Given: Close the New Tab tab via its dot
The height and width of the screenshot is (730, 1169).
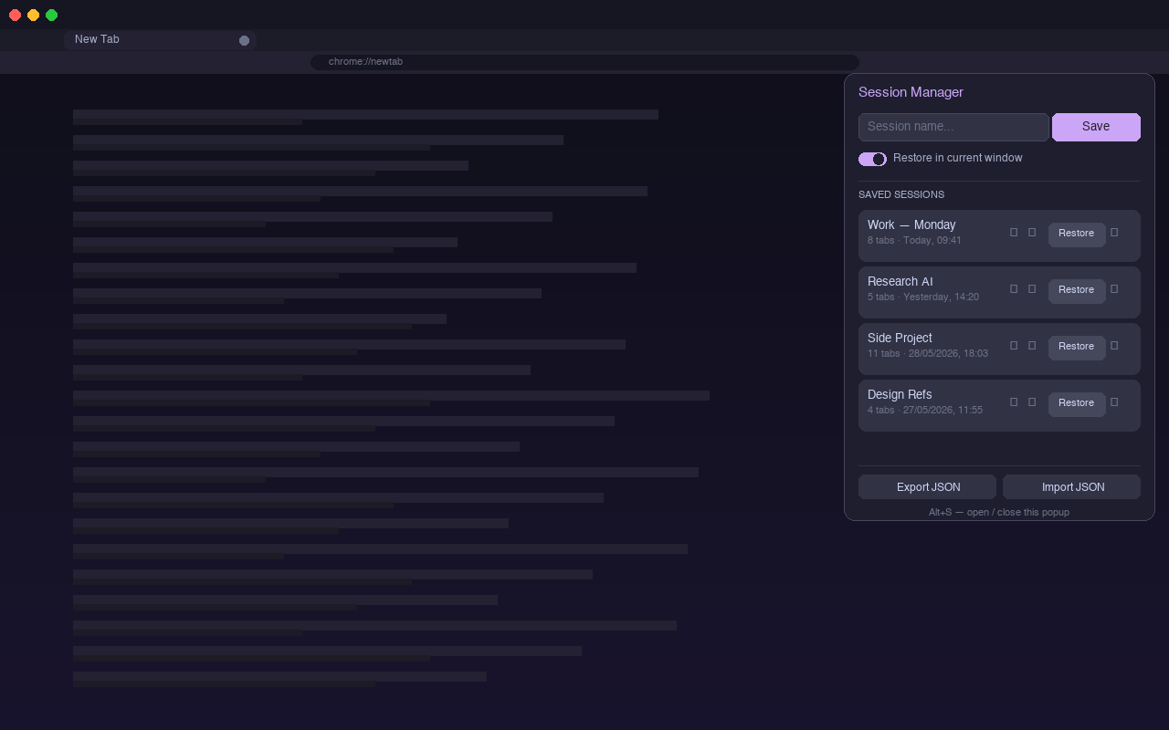Looking at the screenshot, I should coord(244,40).
